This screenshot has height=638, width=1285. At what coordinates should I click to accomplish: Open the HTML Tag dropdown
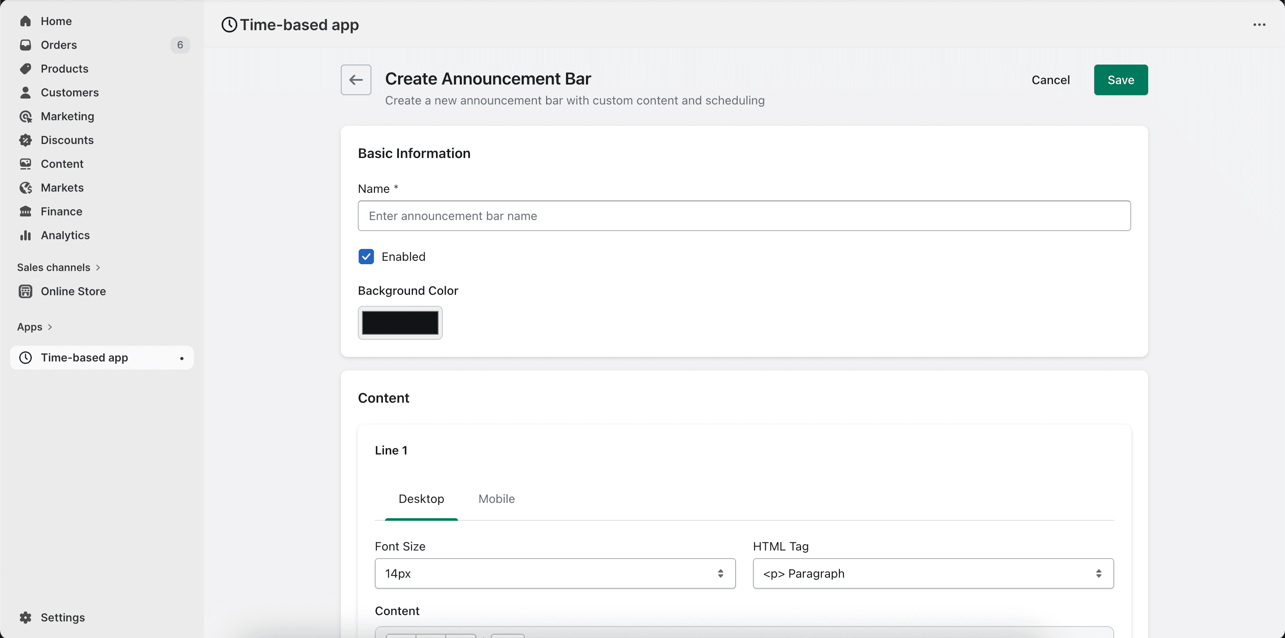[x=933, y=574]
